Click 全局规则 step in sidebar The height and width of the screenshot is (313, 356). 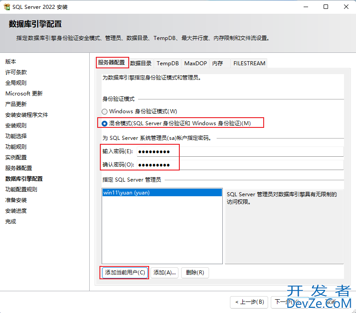click(x=16, y=83)
